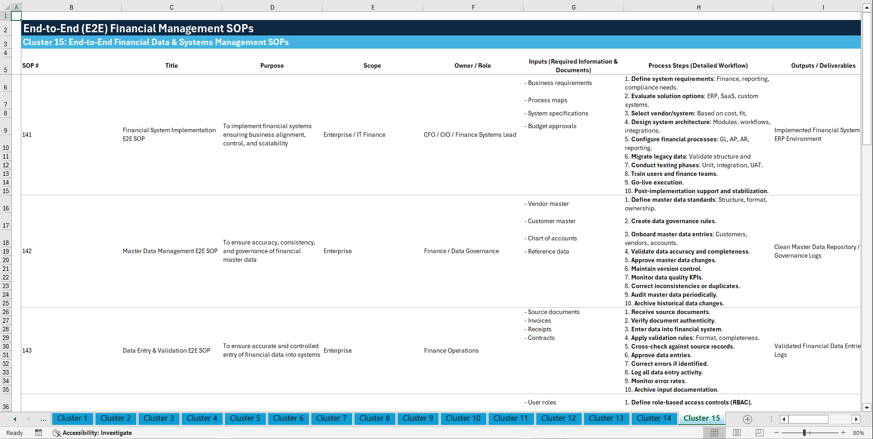Click the vertical scrollbar down arrow

pos(867,408)
